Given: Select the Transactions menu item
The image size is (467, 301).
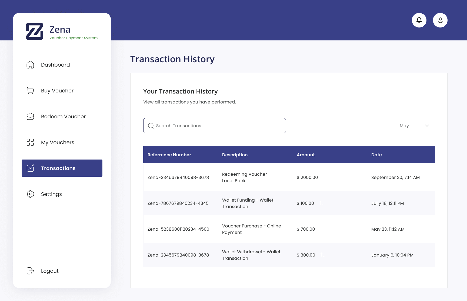Looking at the screenshot, I should [x=62, y=168].
